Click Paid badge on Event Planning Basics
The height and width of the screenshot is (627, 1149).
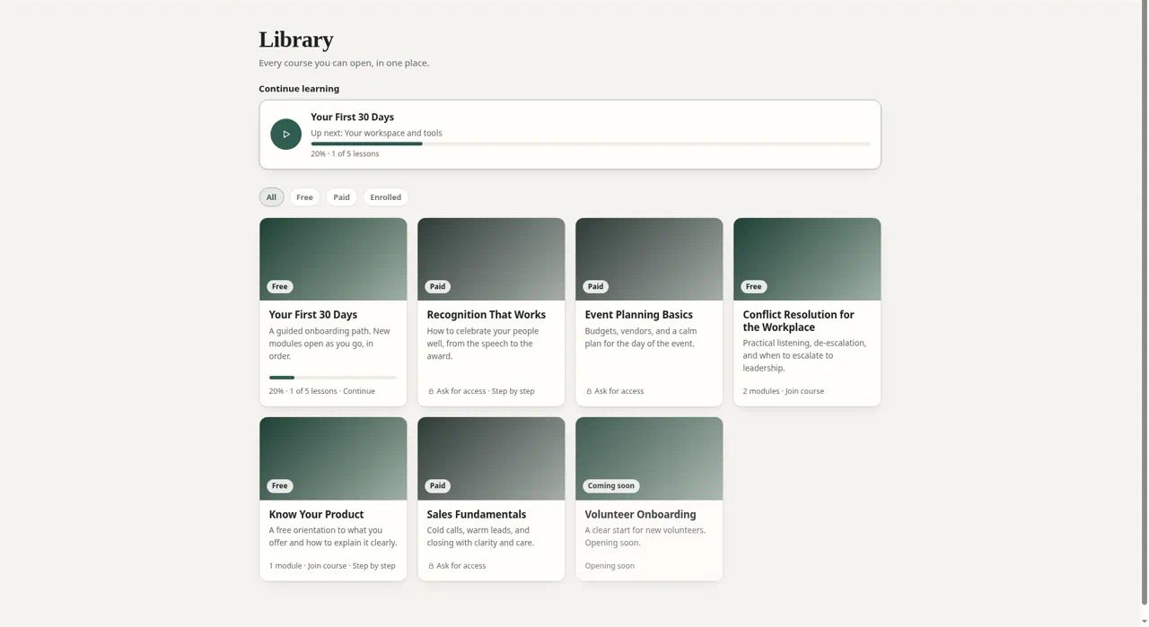(595, 287)
